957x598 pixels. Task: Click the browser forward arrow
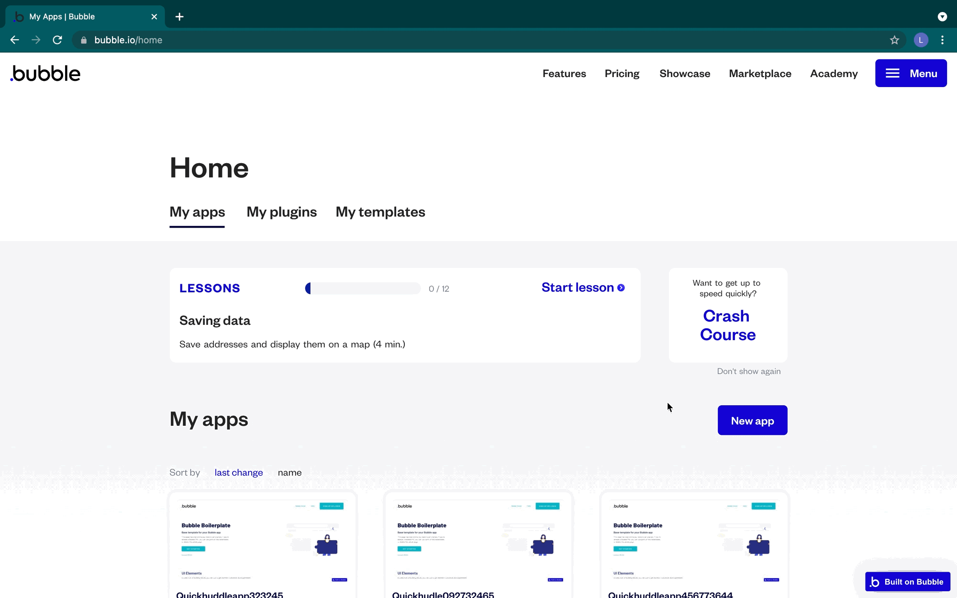[x=36, y=40]
